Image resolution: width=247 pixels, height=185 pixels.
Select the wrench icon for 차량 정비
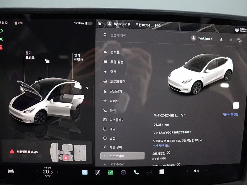point(105,147)
